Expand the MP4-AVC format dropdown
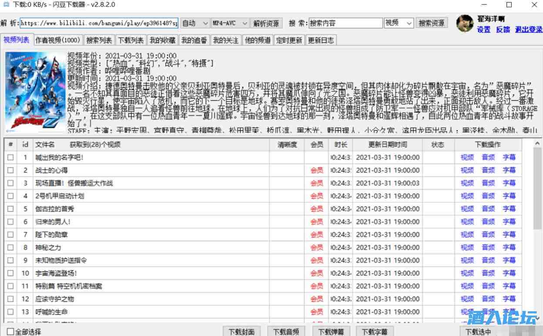 pyautogui.click(x=230, y=23)
